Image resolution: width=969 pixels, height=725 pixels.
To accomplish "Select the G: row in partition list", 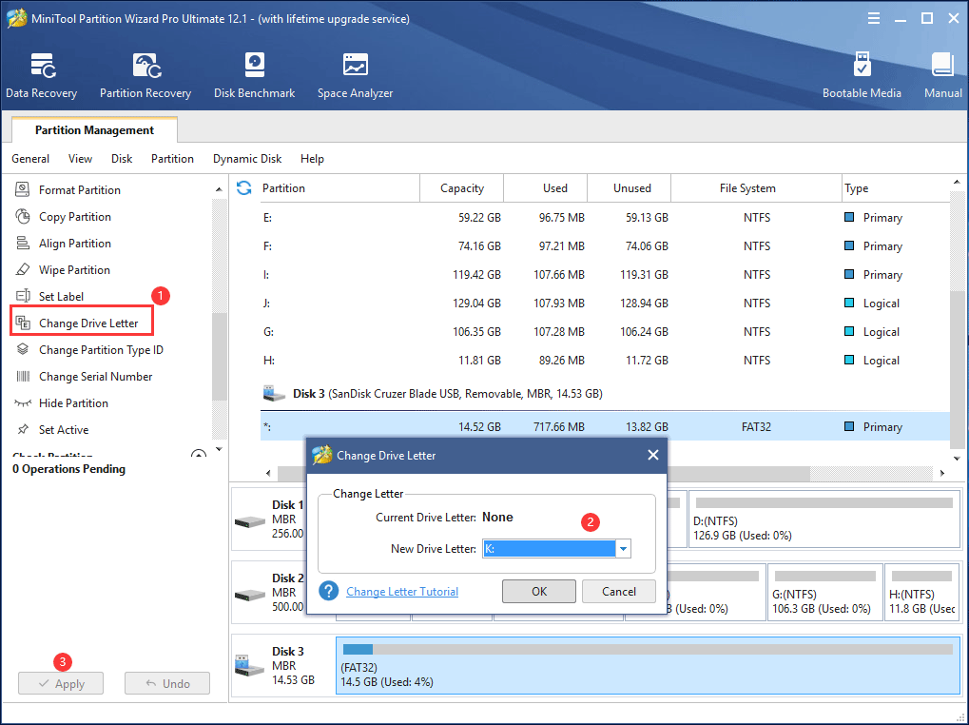I will click(x=605, y=331).
